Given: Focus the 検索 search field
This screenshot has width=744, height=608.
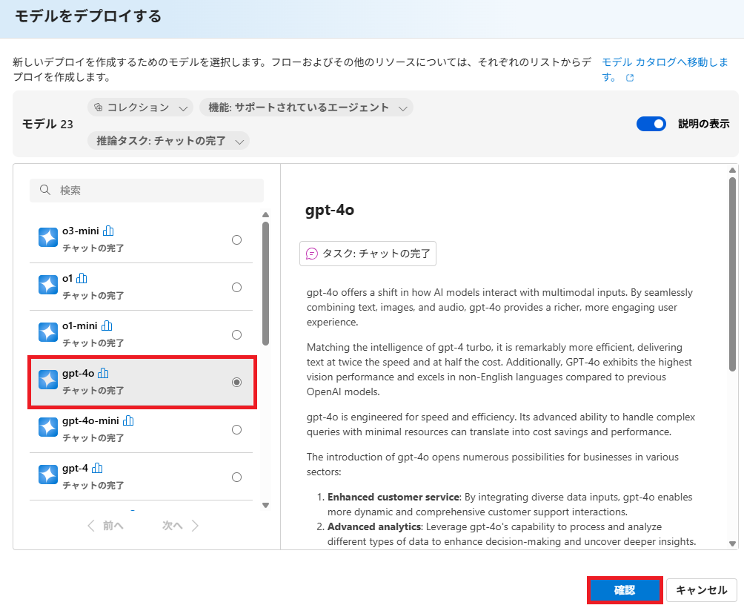Looking at the screenshot, I should [147, 191].
